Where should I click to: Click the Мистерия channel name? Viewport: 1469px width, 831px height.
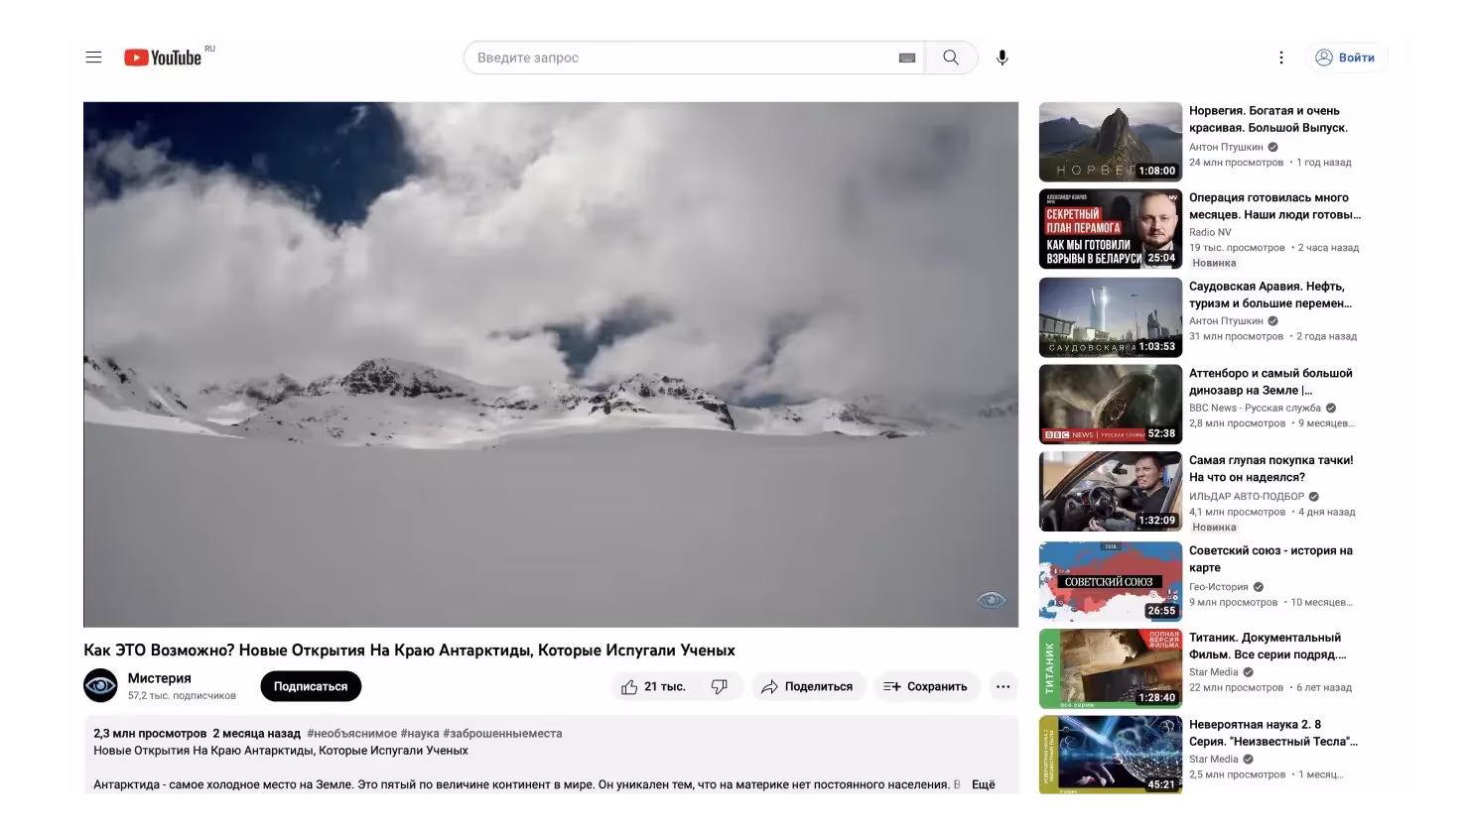coord(159,678)
